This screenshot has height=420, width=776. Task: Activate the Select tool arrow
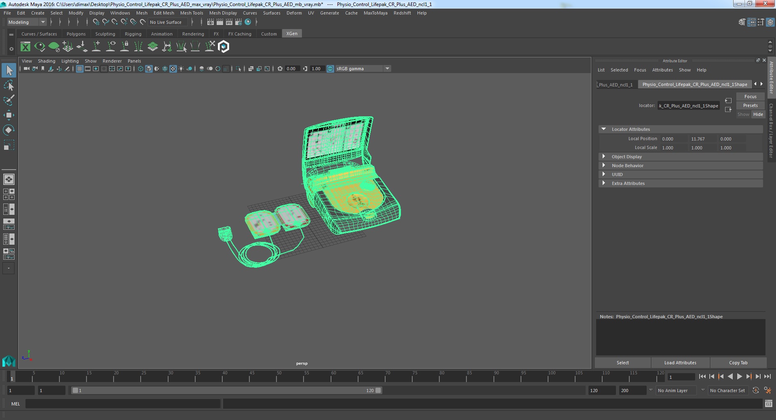click(9, 71)
